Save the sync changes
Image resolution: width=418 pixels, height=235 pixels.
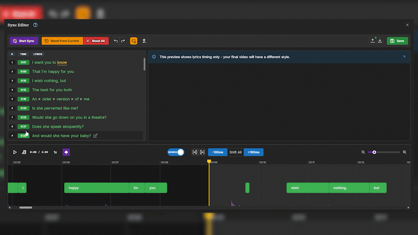pyautogui.click(x=397, y=41)
